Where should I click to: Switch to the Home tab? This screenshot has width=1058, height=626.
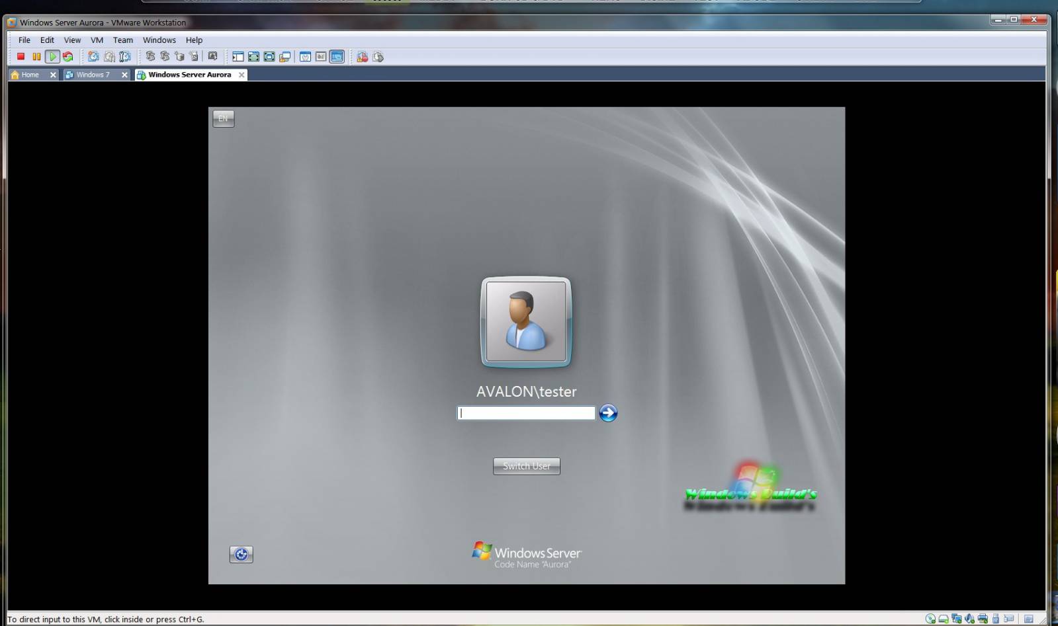click(x=30, y=75)
